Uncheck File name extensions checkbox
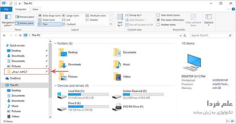Viewport: 236px width, 124px height. tap(158, 20)
